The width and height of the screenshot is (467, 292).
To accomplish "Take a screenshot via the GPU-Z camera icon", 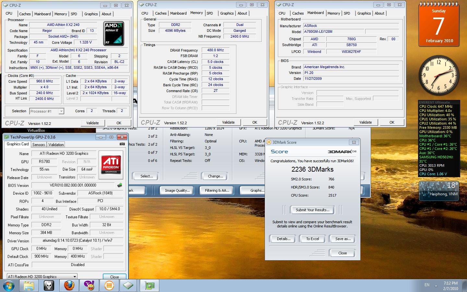I will [x=122, y=144].
